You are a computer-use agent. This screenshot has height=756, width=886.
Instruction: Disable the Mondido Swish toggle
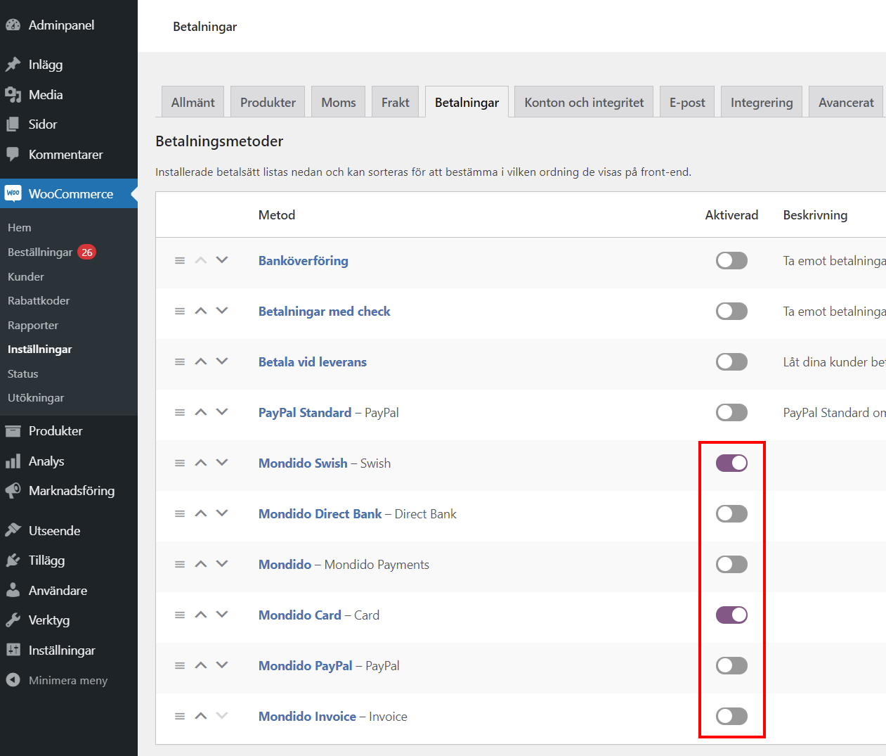731,463
